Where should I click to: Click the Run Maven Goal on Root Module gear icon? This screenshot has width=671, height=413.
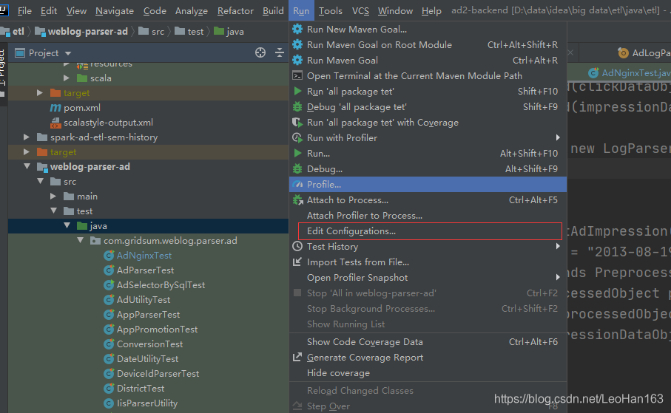tap(297, 44)
